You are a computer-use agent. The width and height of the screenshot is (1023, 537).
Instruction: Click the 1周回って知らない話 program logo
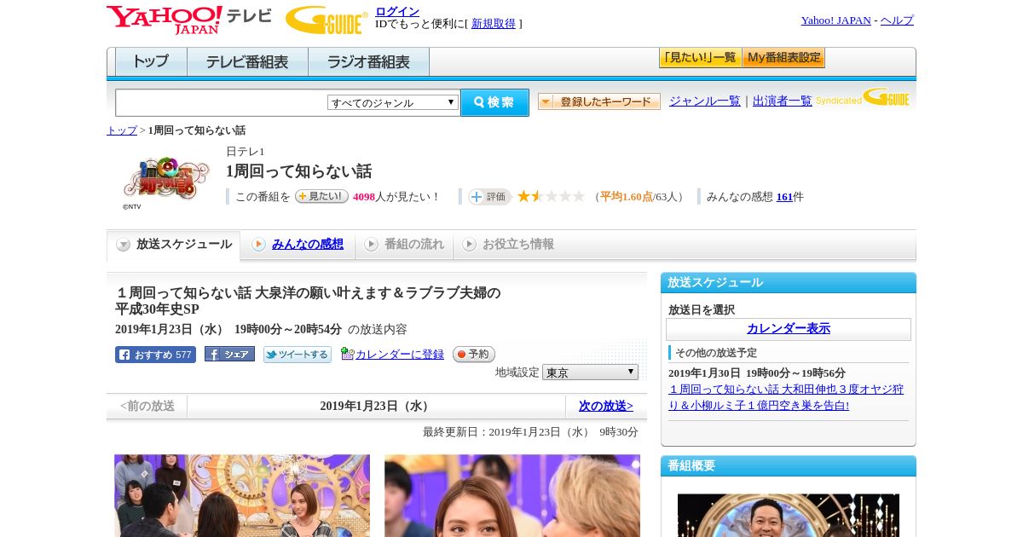click(x=166, y=179)
